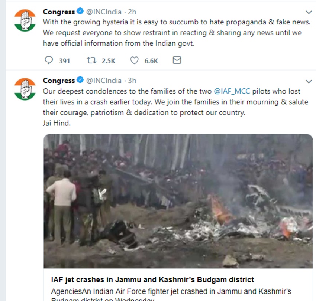Open the tweet's 3h timestamp link
Screen dimensions: 316x301
(132, 81)
